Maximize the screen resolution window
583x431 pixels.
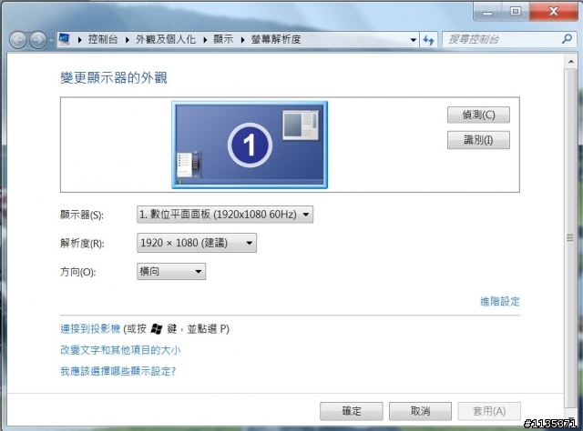515,12
